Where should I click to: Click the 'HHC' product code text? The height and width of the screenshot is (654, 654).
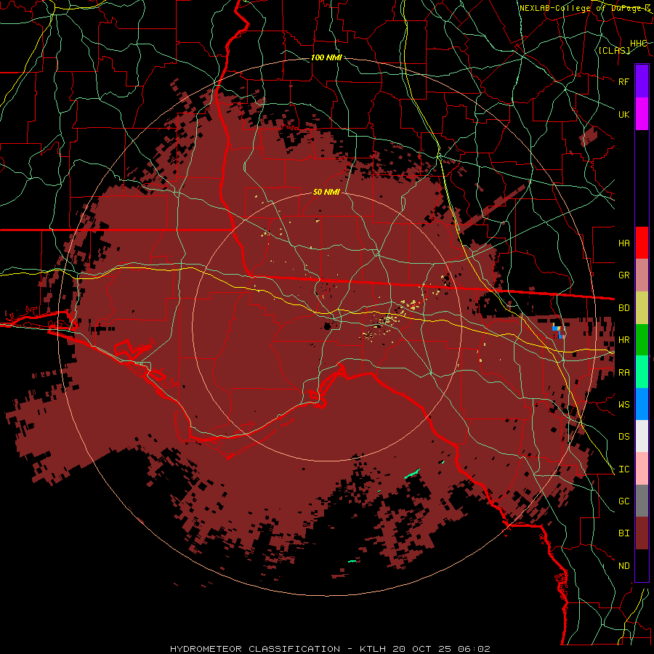click(x=638, y=44)
